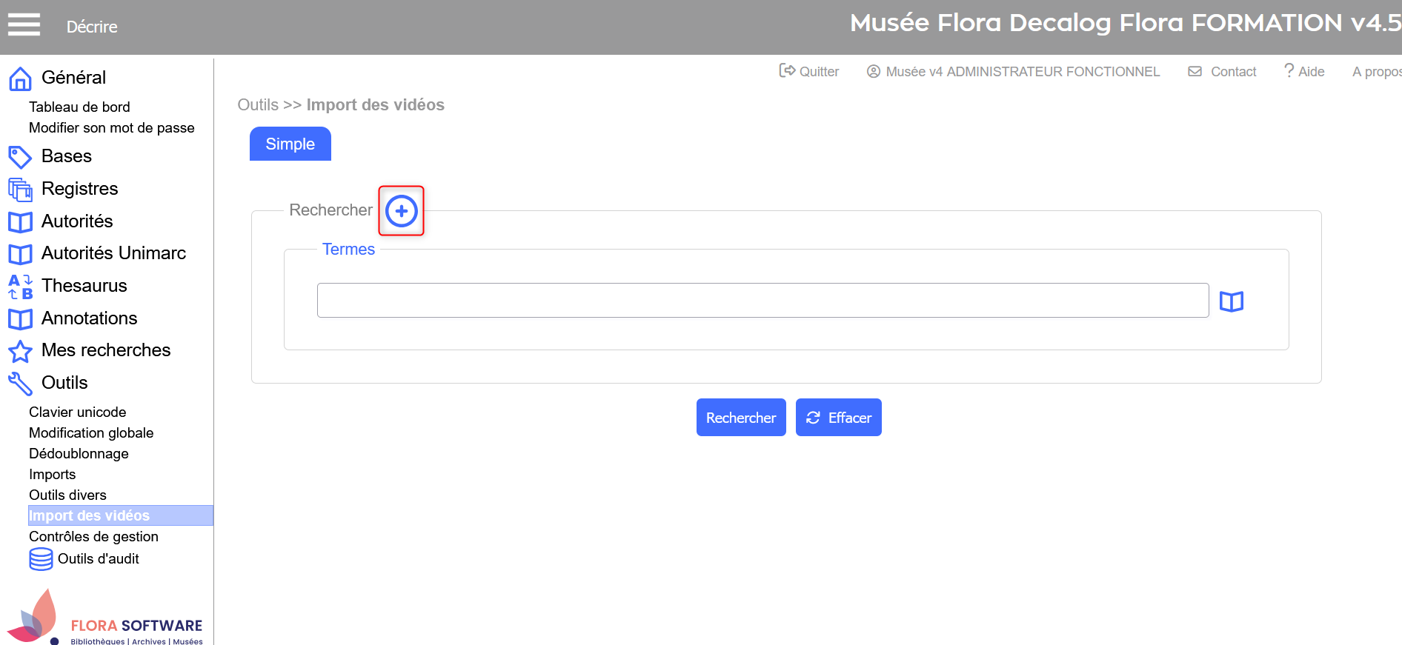Click the Outils d'audit database icon
This screenshot has width=1402, height=645.
41,559
